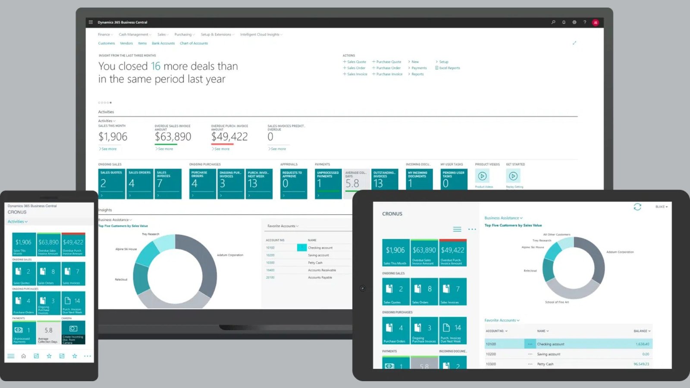690x388 pixels.
Task: Open the Requests to Approve tile on the laptop
Action: (x=294, y=184)
